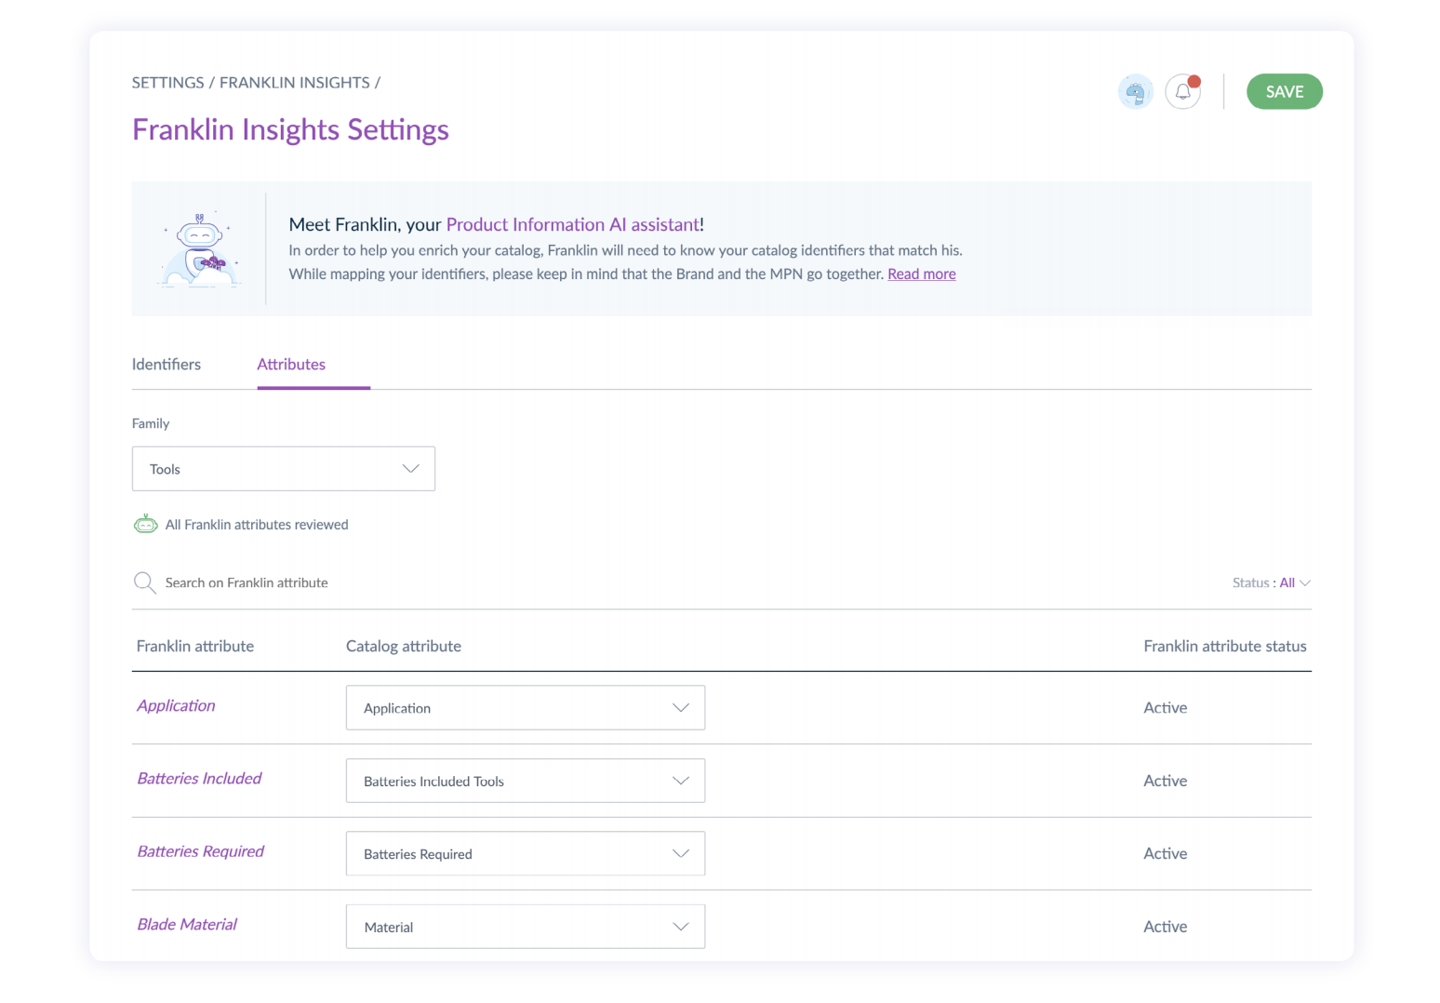This screenshot has height=1003, width=1440.
Task: Click the Active status in Batteries Included row
Action: pos(1165,781)
